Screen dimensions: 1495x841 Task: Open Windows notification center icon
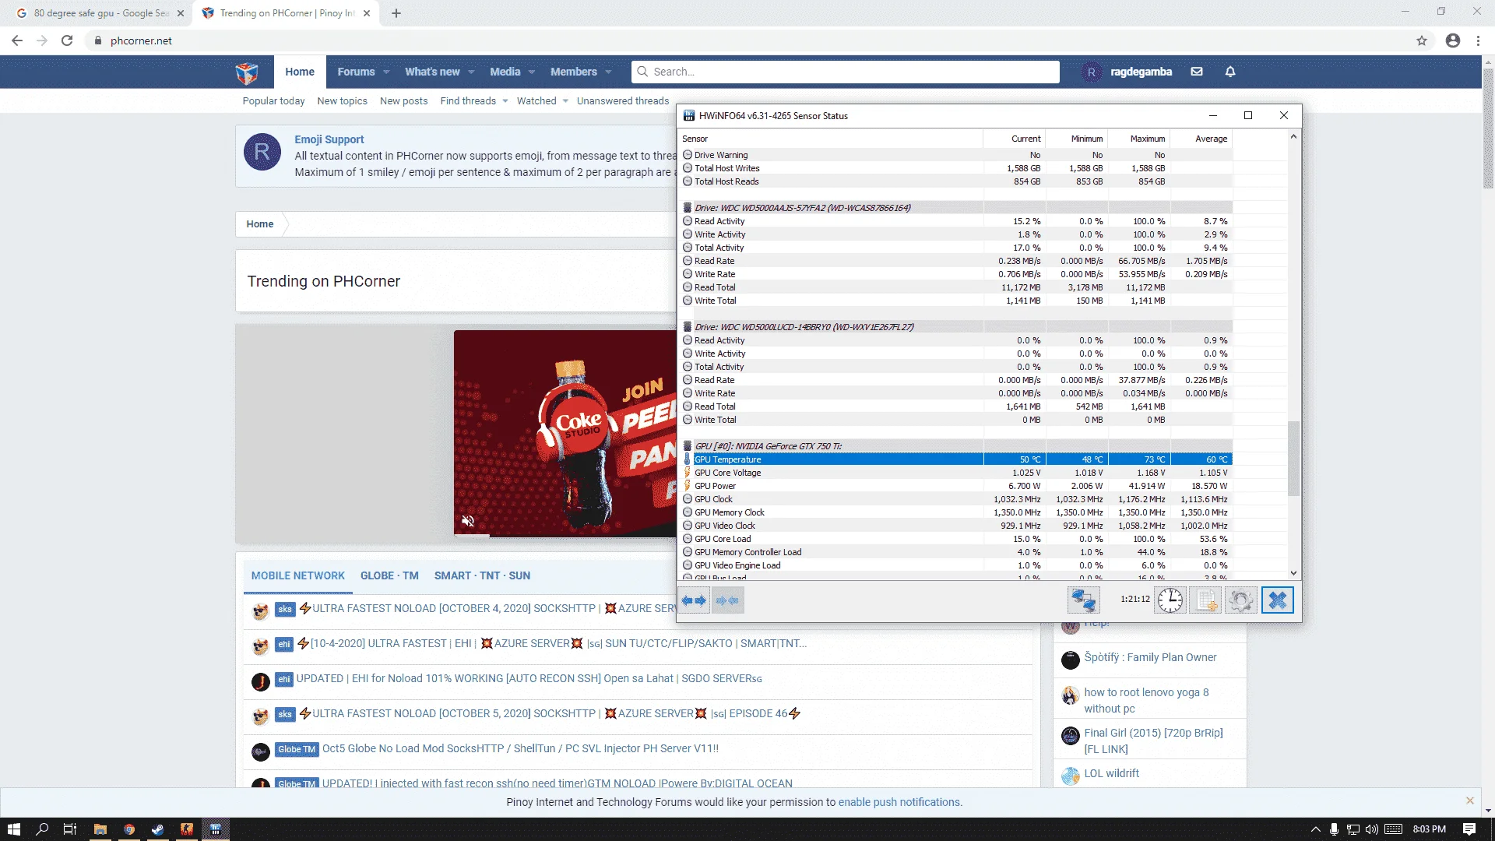pos(1469,829)
